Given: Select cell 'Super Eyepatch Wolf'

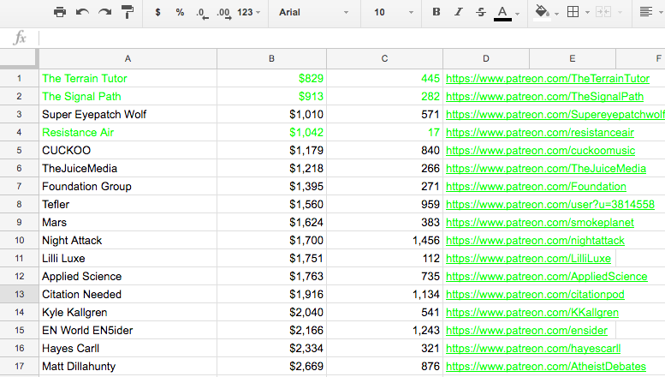Looking at the screenshot, I should [x=128, y=115].
